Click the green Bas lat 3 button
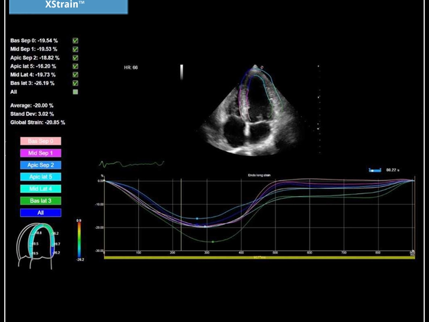 pyautogui.click(x=41, y=201)
